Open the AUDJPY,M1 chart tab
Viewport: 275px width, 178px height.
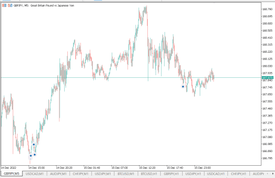click(58, 174)
